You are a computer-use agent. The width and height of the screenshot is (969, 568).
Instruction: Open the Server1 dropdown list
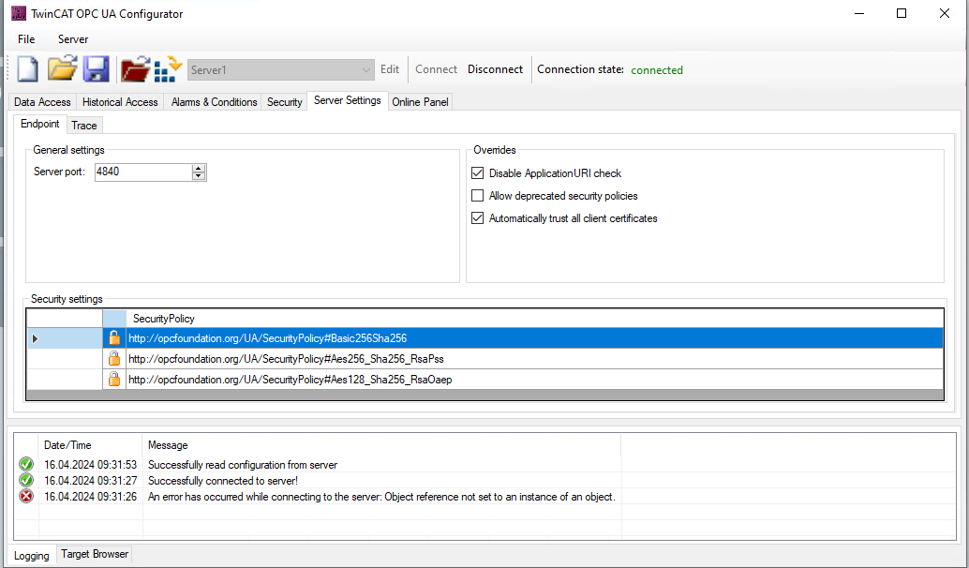[366, 70]
